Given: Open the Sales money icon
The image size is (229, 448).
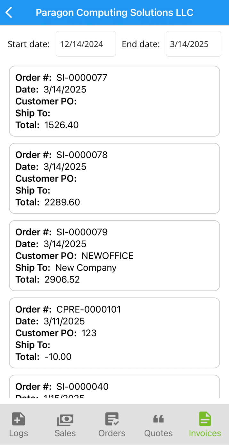Looking at the screenshot, I should 65,420.
